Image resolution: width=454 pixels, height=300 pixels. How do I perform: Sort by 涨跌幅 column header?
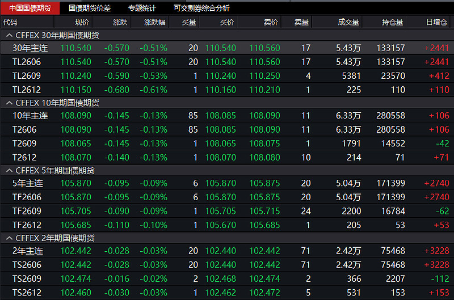tap(150, 22)
